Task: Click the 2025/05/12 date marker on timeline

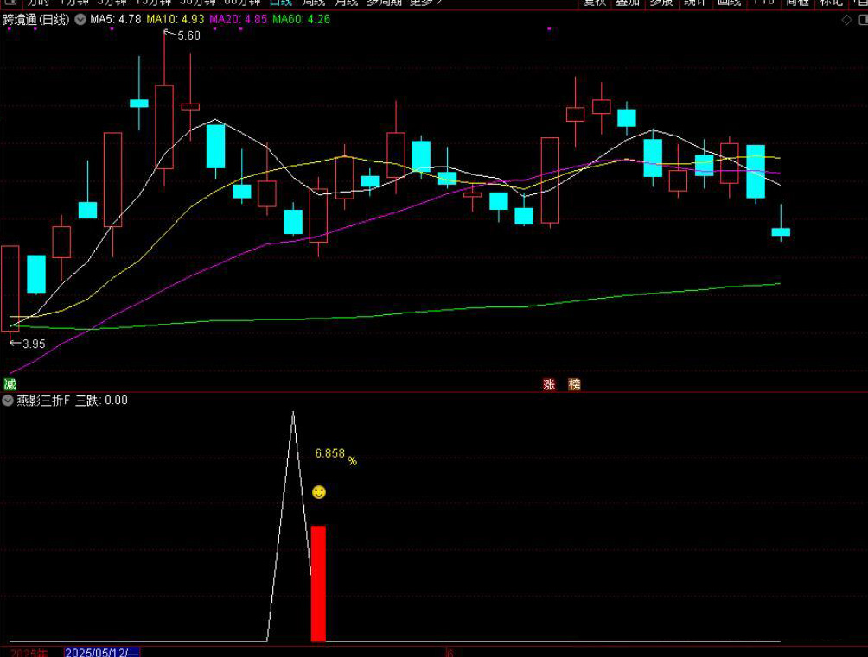Action: coord(102,652)
